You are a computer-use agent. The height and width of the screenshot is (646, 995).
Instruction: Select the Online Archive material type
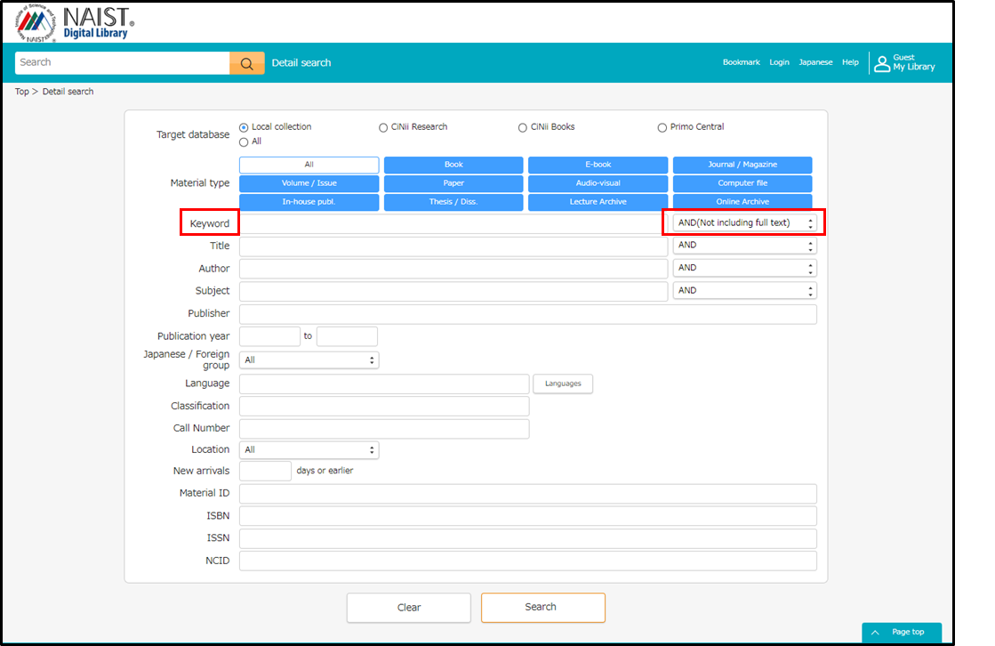742,202
